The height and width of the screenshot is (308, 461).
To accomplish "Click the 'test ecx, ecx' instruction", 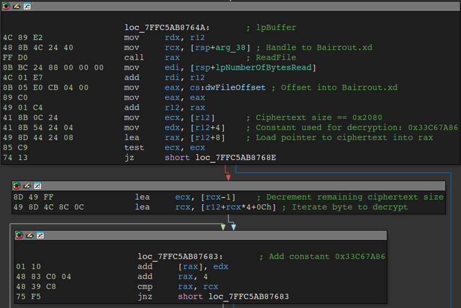I will pos(164,147).
